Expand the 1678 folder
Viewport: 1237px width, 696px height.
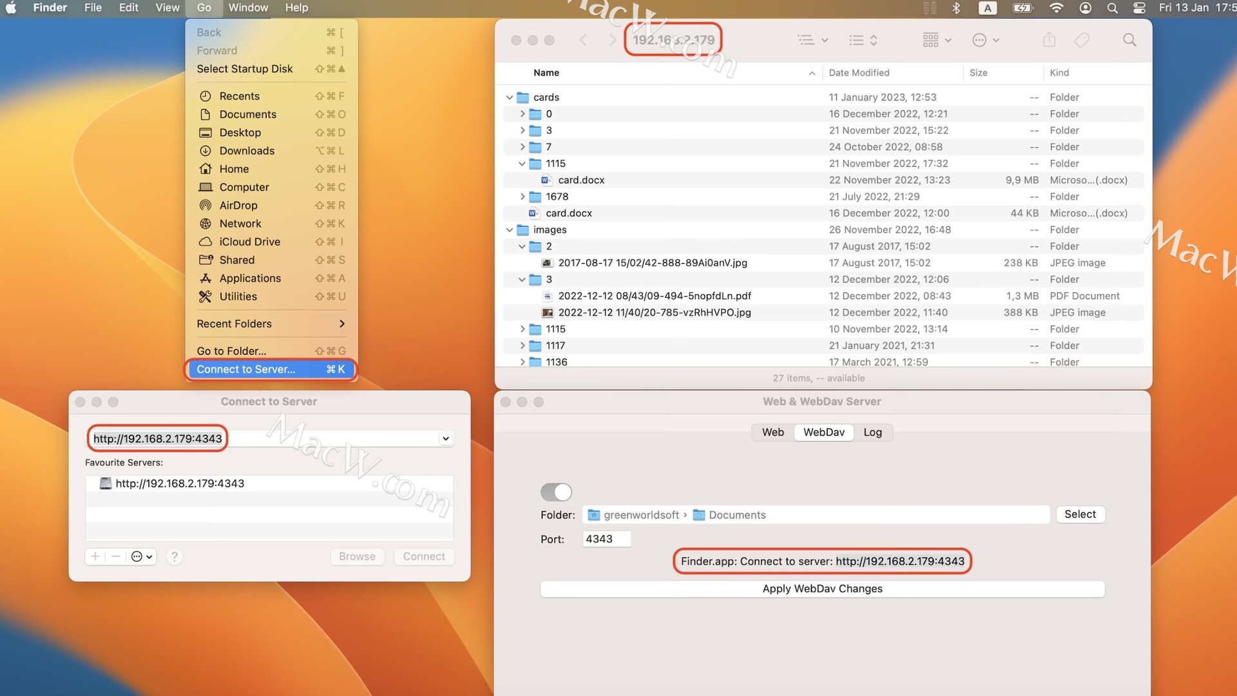click(523, 197)
